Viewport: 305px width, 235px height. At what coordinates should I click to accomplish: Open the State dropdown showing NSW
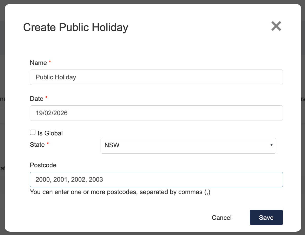(x=188, y=146)
